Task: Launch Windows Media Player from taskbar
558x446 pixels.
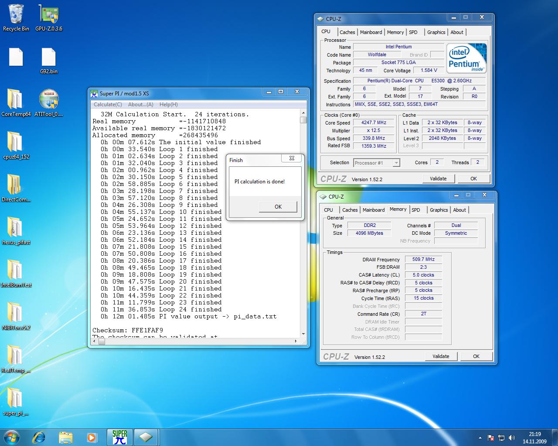Action: click(x=92, y=437)
